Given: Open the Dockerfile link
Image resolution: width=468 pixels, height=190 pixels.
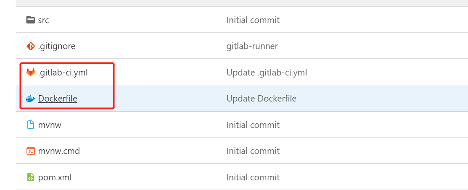Looking at the screenshot, I should click(58, 98).
